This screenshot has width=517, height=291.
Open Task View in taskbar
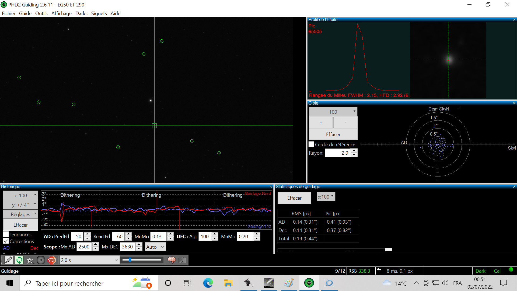pos(187,283)
